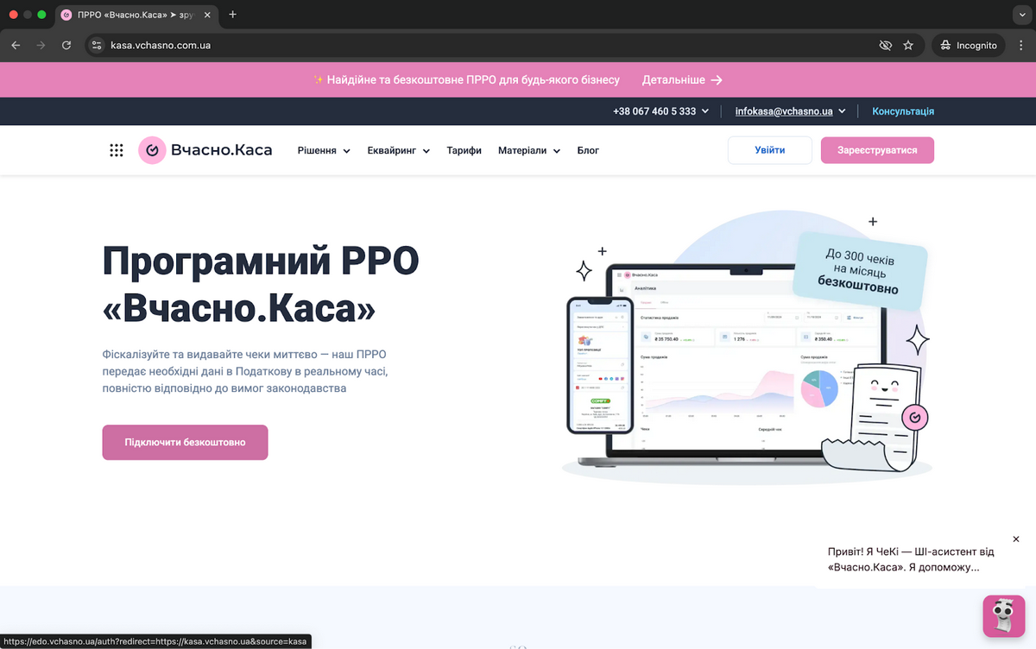Viewport: 1036px width, 649px height.
Task: Close the ЧеКі chat greeting popup
Action: coord(1015,539)
